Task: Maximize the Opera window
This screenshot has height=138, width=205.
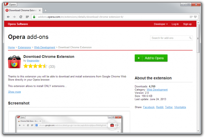Action: [x=188, y=5]
